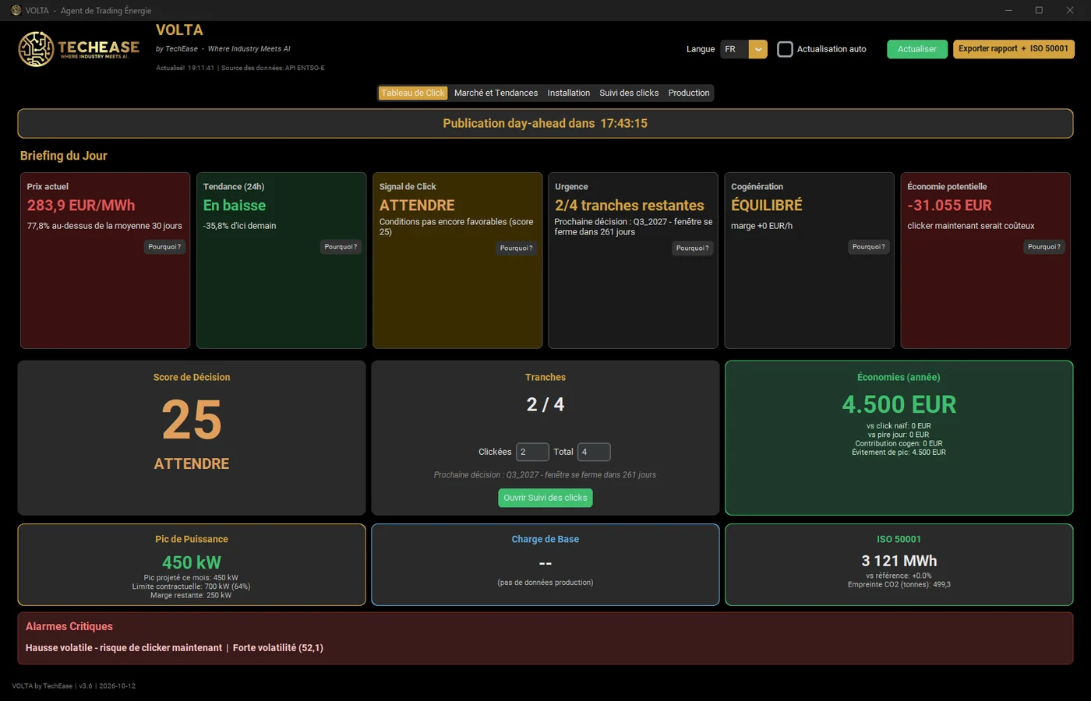Maximize the VOLTA window
The image size is (1091, 701).
point(1039,10)
